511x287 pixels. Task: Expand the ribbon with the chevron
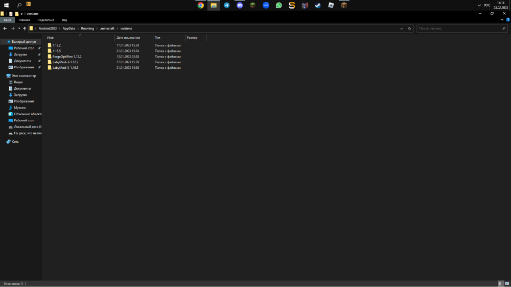pos(502,20)
